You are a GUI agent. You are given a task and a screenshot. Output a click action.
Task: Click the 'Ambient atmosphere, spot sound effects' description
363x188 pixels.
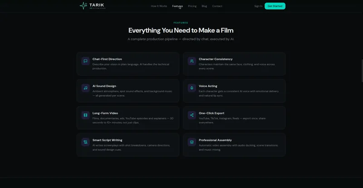(x=132, y=94)
